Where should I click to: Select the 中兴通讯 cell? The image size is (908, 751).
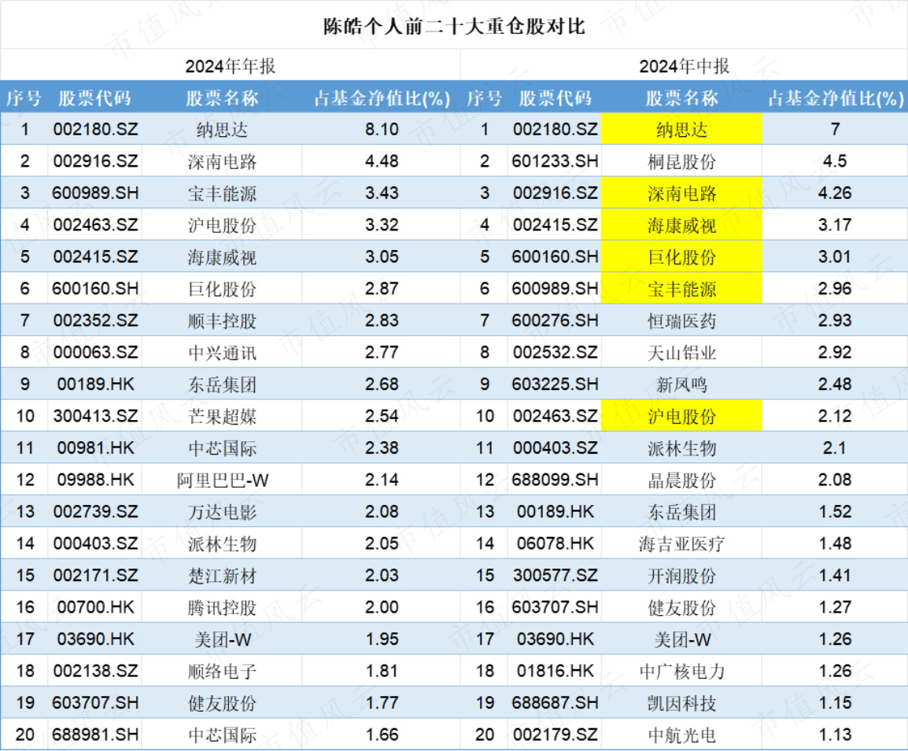(x=222, y=352)
